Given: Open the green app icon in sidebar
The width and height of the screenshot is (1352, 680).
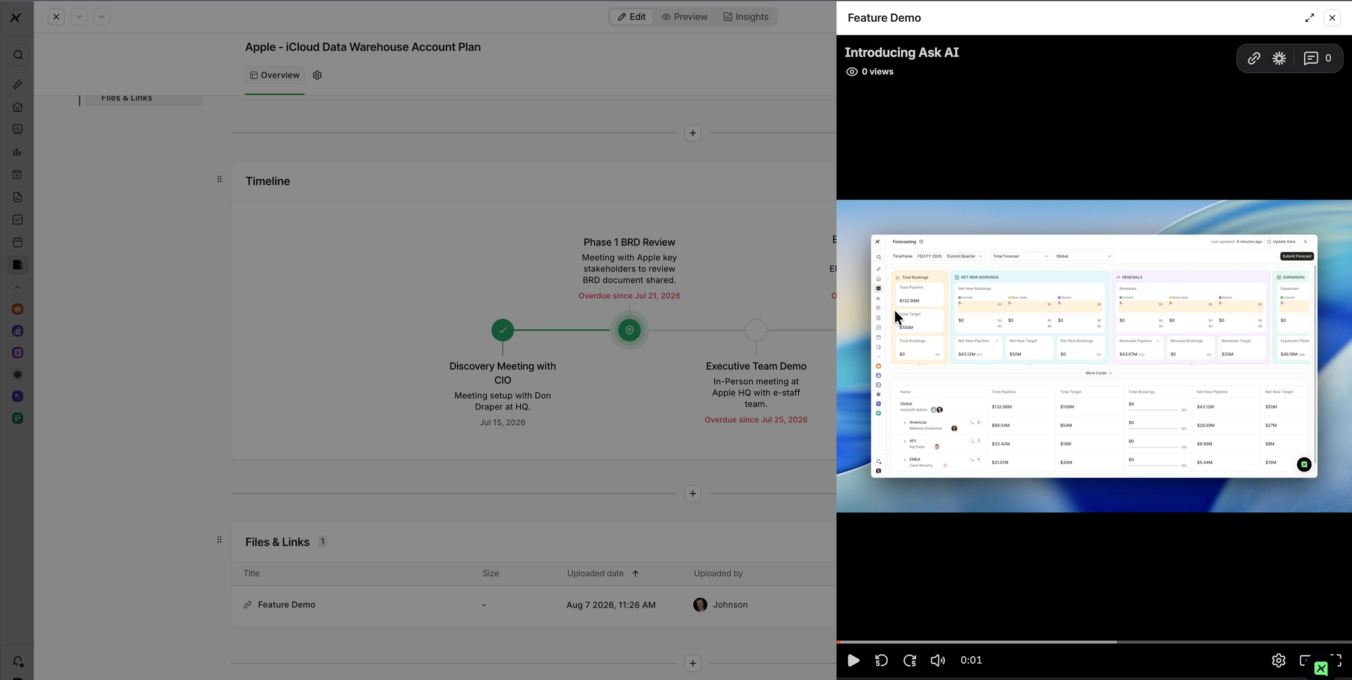Looking at the screenshot, I should (x=18, y=419).
